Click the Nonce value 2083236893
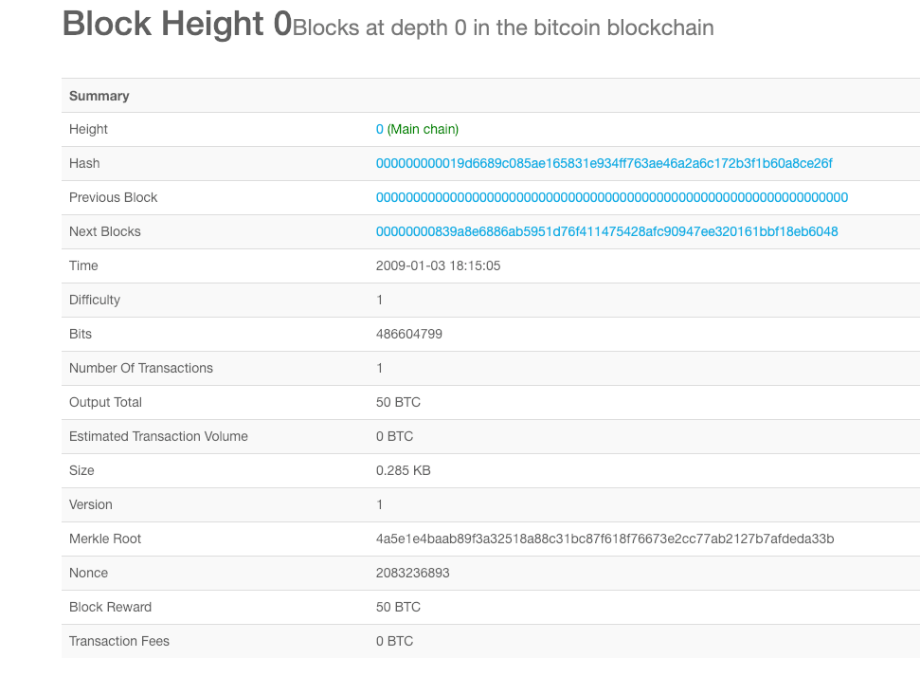This screenshot has width=920, height=676. pos(411,574)
